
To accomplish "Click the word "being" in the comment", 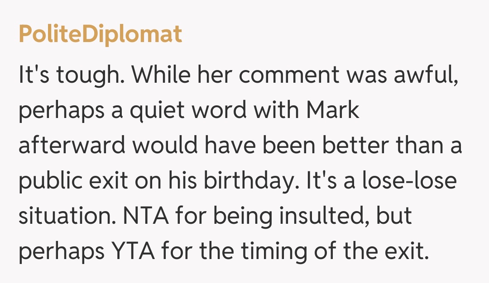I will tap(241, 216).
